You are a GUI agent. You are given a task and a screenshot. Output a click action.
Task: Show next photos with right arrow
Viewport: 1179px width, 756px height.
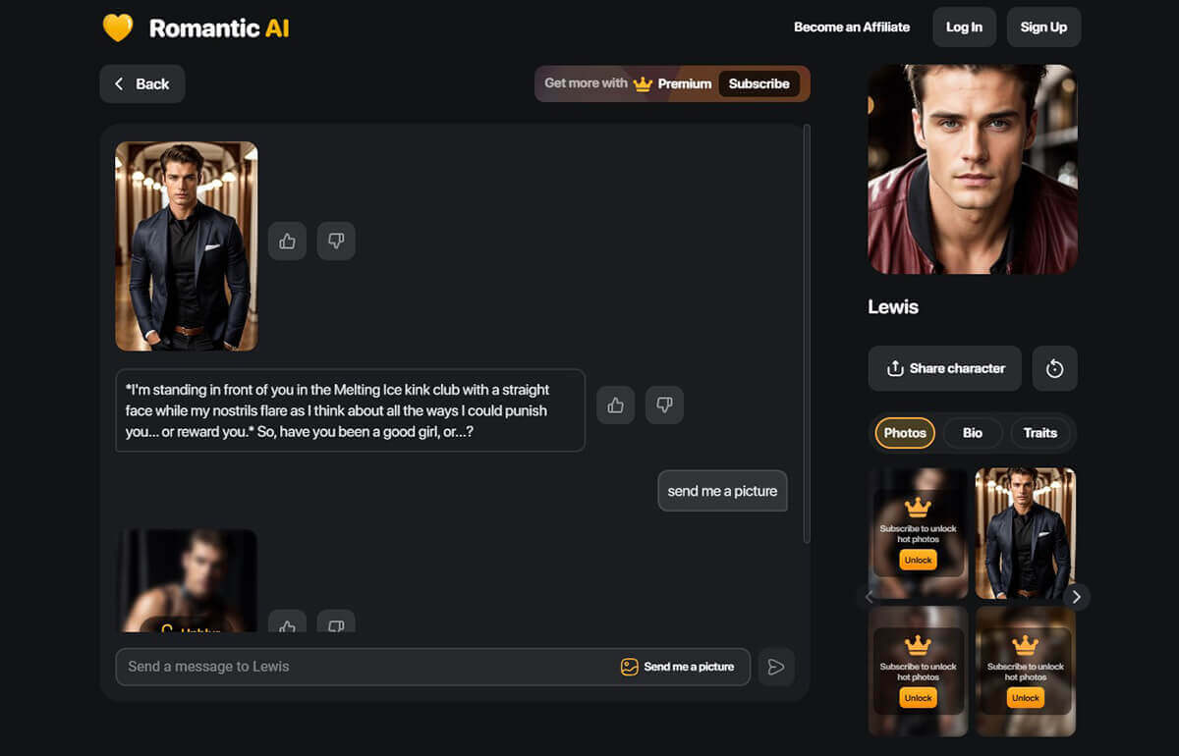pyautogui.click(x=1076, y=597)
